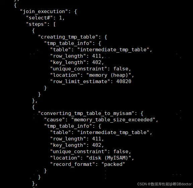This screenshot has height=188, width=193.
Task: Click the second "intermediate_tmp_table" value
Action: coord(113,132)
